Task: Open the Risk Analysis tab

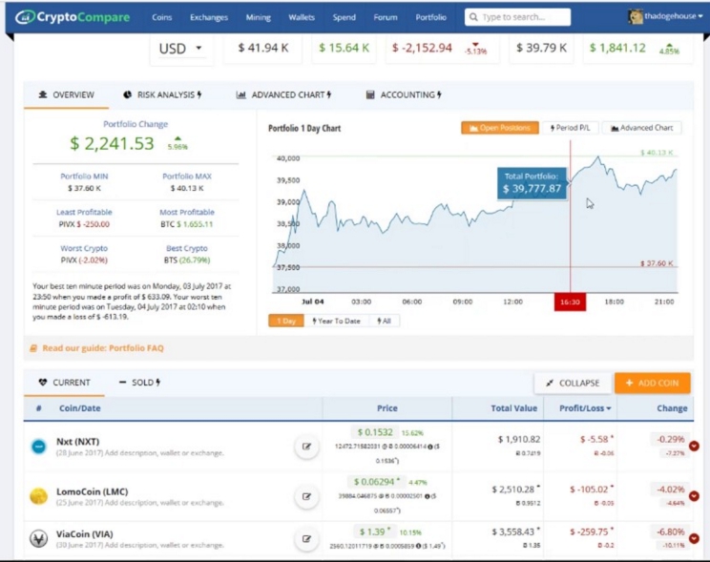Action: click(163, 95)
